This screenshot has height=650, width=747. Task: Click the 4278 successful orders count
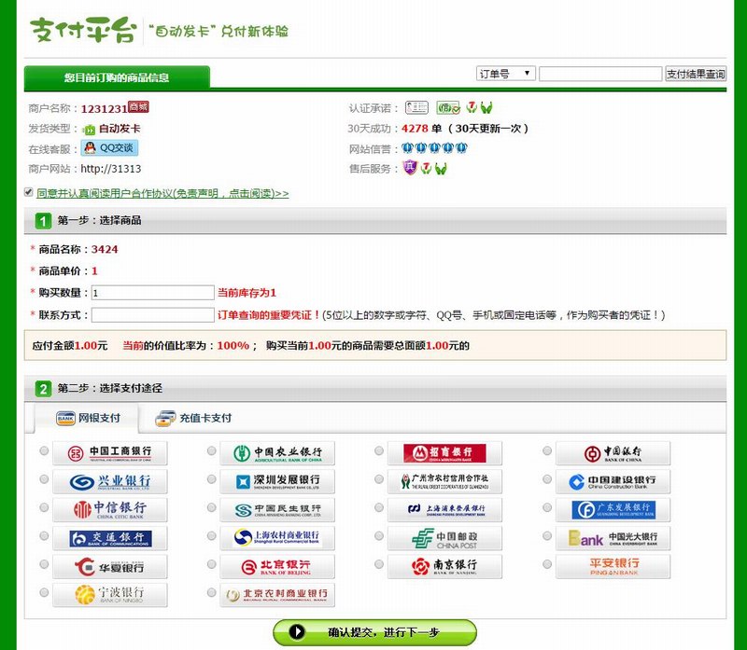pos(415,128)
